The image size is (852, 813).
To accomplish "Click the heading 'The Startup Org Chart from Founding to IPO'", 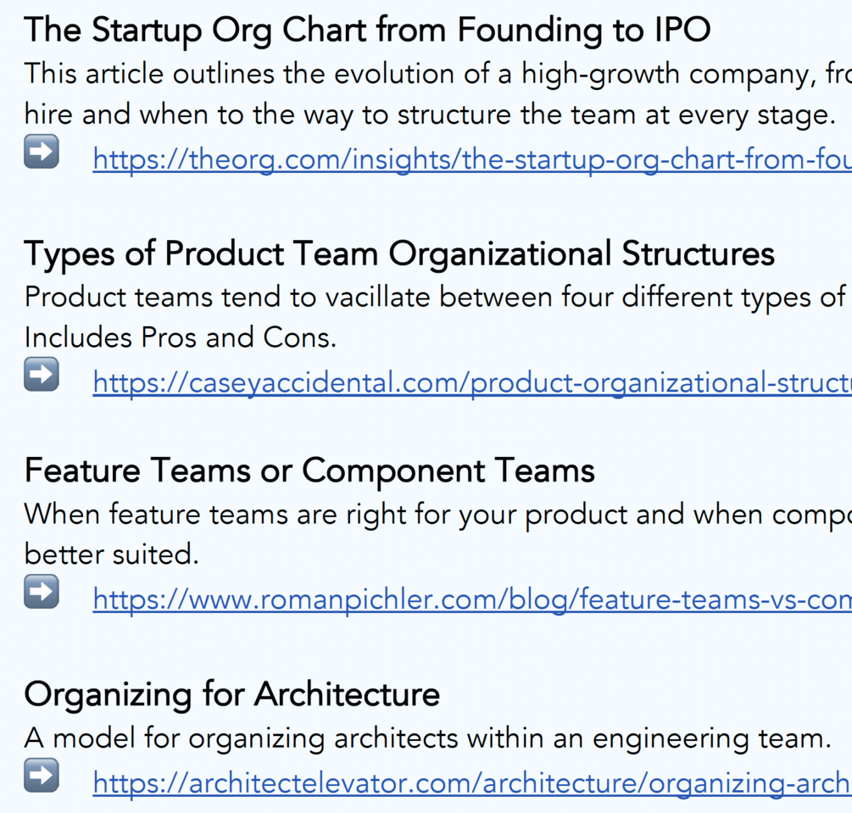I will (x=367, y=31).
